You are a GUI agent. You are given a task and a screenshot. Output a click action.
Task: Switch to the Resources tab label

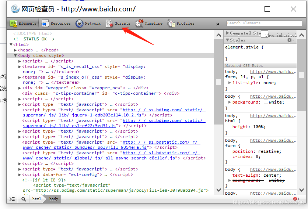click(60, 23)
